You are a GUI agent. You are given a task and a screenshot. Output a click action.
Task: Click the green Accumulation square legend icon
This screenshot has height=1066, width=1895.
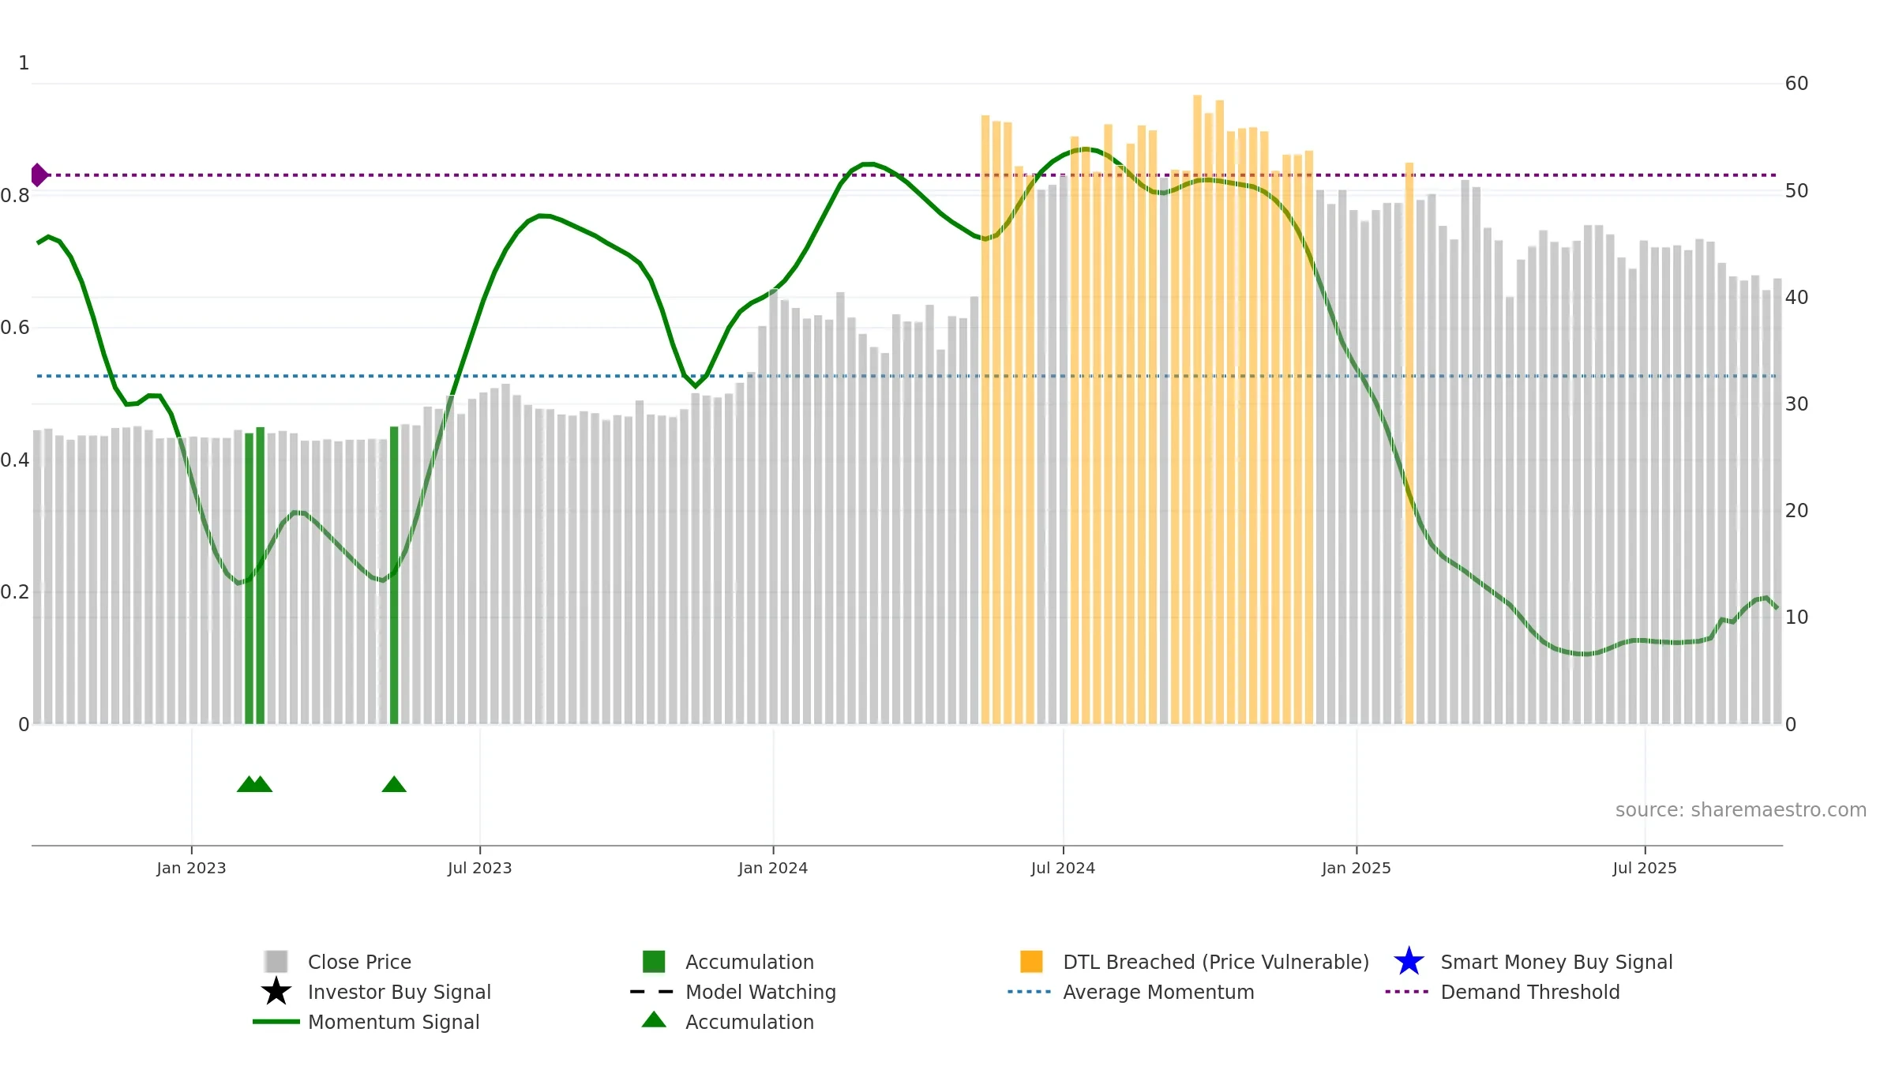point(654,962)
